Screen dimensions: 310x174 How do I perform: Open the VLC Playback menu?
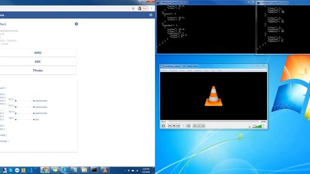tap(173, 71)
